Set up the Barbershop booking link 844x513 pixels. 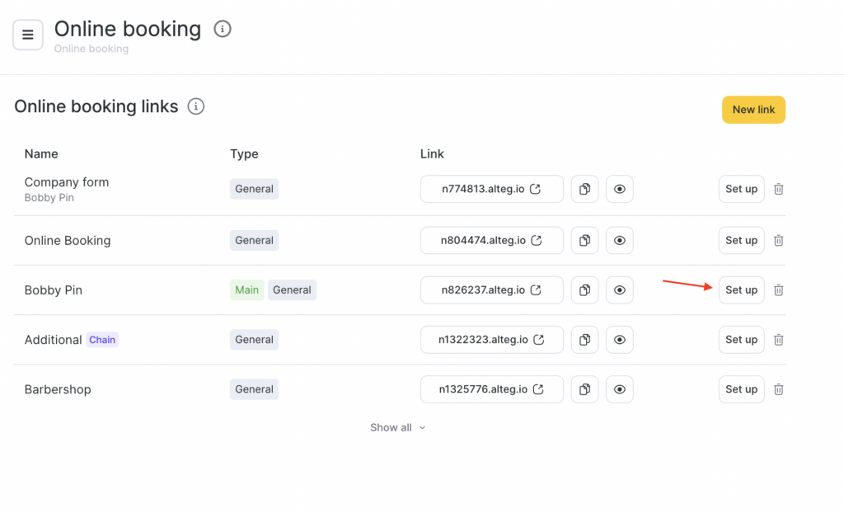[741, 389]
